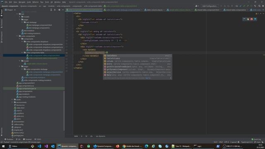265x149 pixels.
Task: Open the Add Configuration dropdown
Action: pyautogui.click(x=210, y=6)
